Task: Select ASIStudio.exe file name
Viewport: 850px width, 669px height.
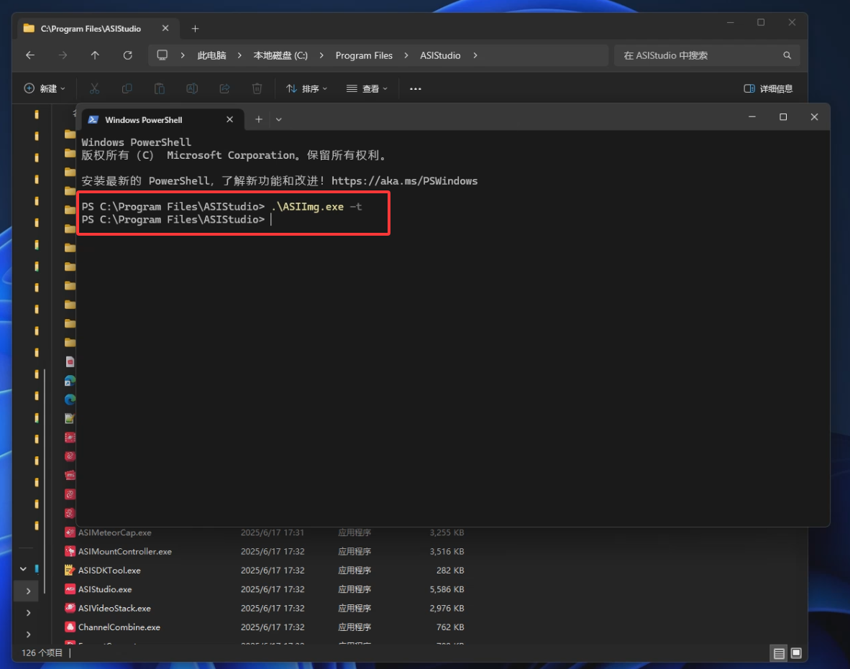Action: point(105,589)
